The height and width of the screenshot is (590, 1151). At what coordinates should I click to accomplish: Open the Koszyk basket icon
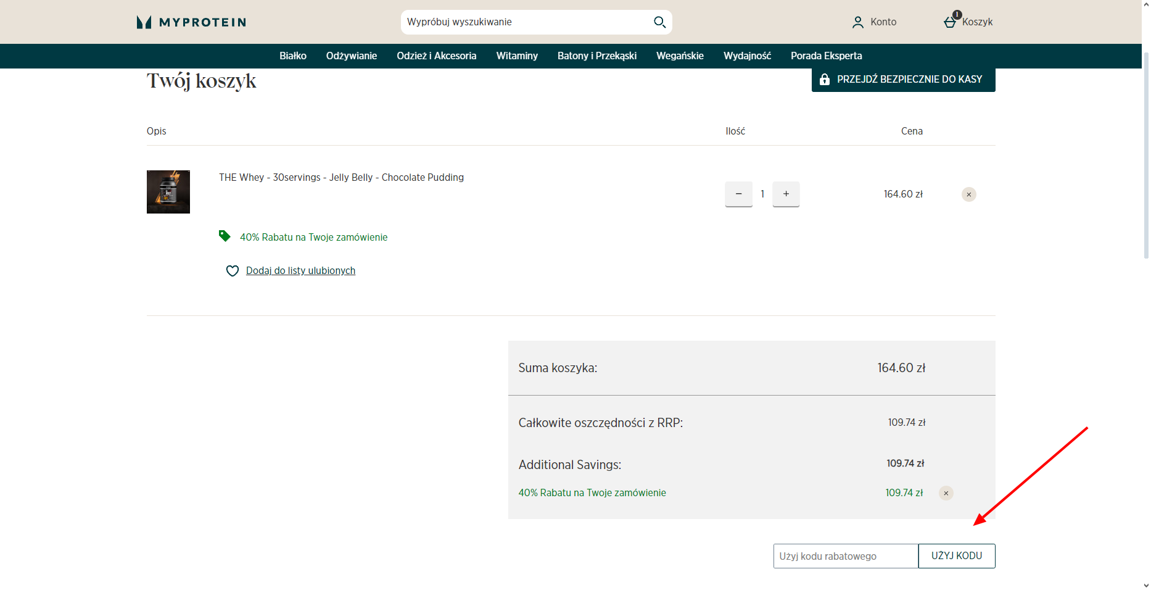point(951,21)
